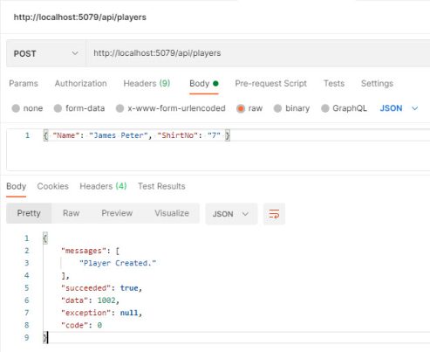Show the response Cookies tab

[x=53, y=186]
